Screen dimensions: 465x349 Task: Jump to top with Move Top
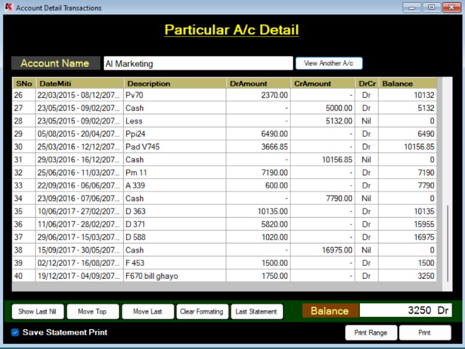[x=92, y=312]
